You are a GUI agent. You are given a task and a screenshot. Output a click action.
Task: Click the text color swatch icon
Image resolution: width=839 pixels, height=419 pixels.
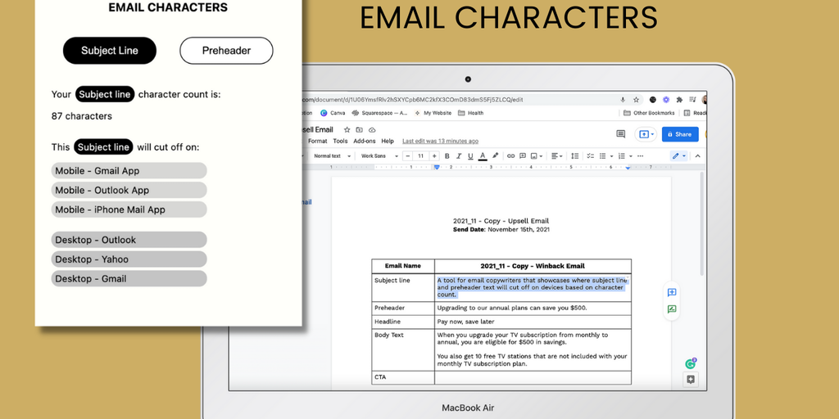pos(483,155)
